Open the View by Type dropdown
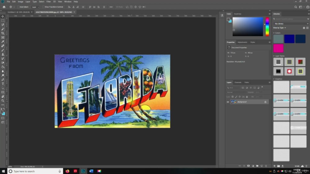 (280, 28)
